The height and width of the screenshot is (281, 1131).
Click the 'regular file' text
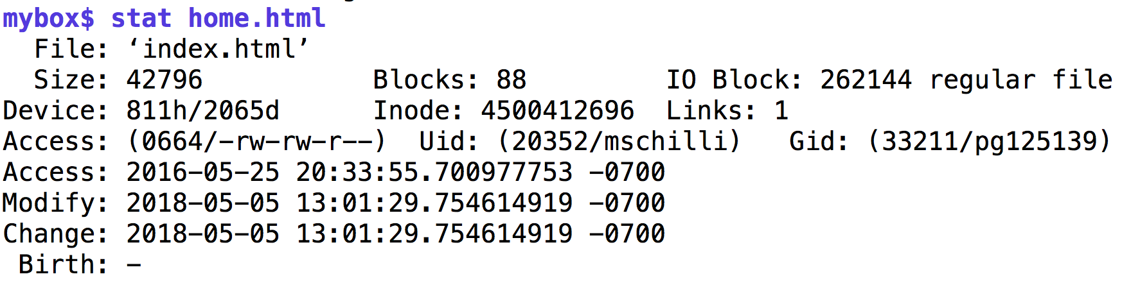(1021, 80)
